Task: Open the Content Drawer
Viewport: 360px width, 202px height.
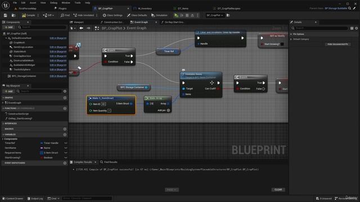Action: click(13, 199)
